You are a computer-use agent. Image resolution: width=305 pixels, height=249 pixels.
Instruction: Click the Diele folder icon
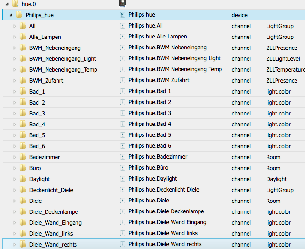click(23, 201)
